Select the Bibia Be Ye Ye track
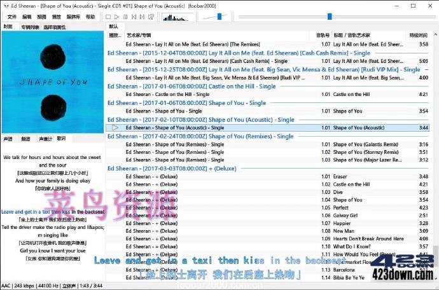The image size is (439, 290). [268, 278]
